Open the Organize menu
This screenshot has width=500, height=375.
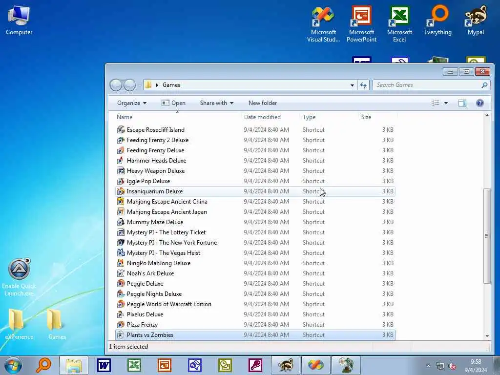pyautogui.click(x=132, y=103)
